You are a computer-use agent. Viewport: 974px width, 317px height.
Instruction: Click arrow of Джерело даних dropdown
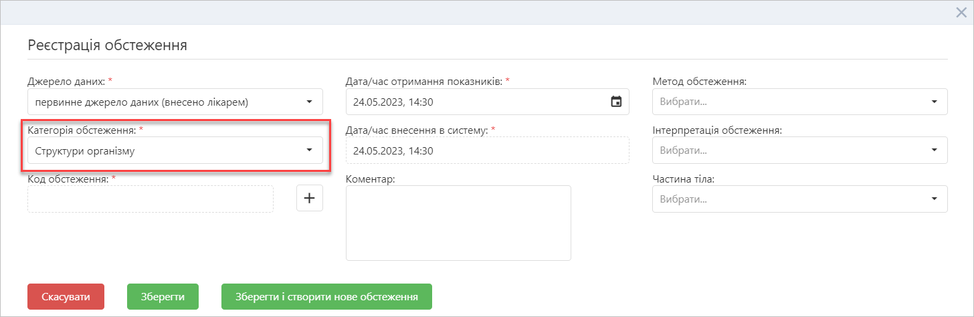click(x=309, y=102)
